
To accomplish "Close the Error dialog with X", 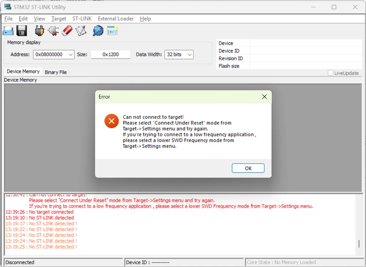I will [x=264, y=97].
